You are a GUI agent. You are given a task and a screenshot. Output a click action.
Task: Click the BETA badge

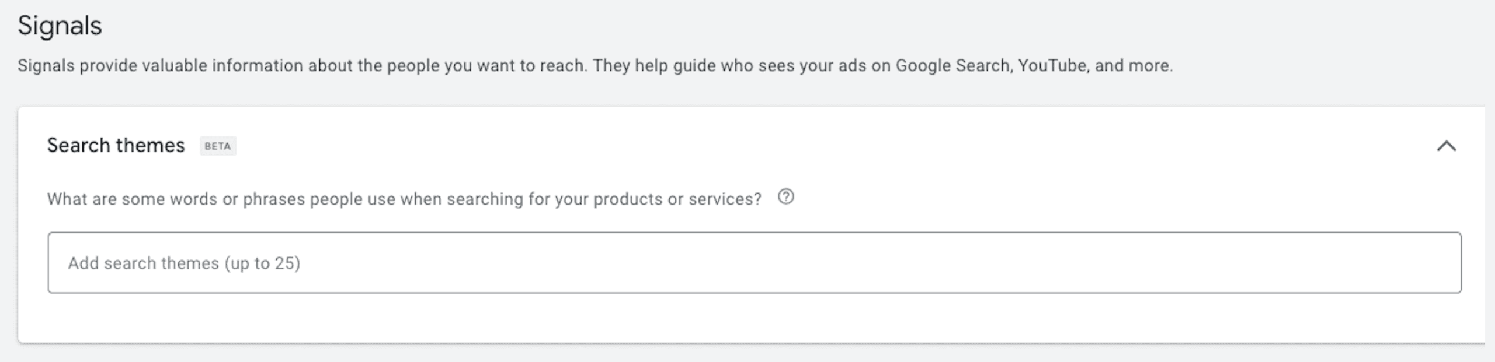click(218, 146)
